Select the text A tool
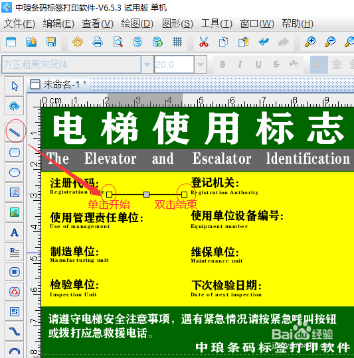This screenshot has height=358, width=354. click(x=15, y=232)
